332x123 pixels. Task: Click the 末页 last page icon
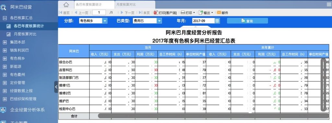click(141, 13)
